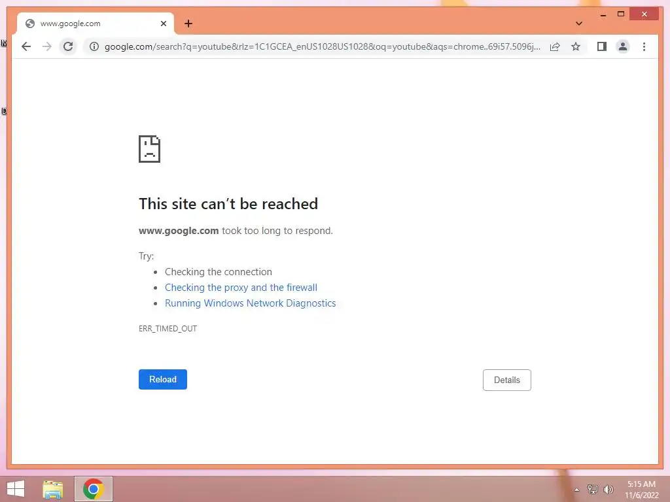
Task: Minimize the Chrome window
Action: click(x=603, y=14)
